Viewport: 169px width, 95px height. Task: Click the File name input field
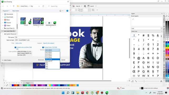(x=42, y=37)
